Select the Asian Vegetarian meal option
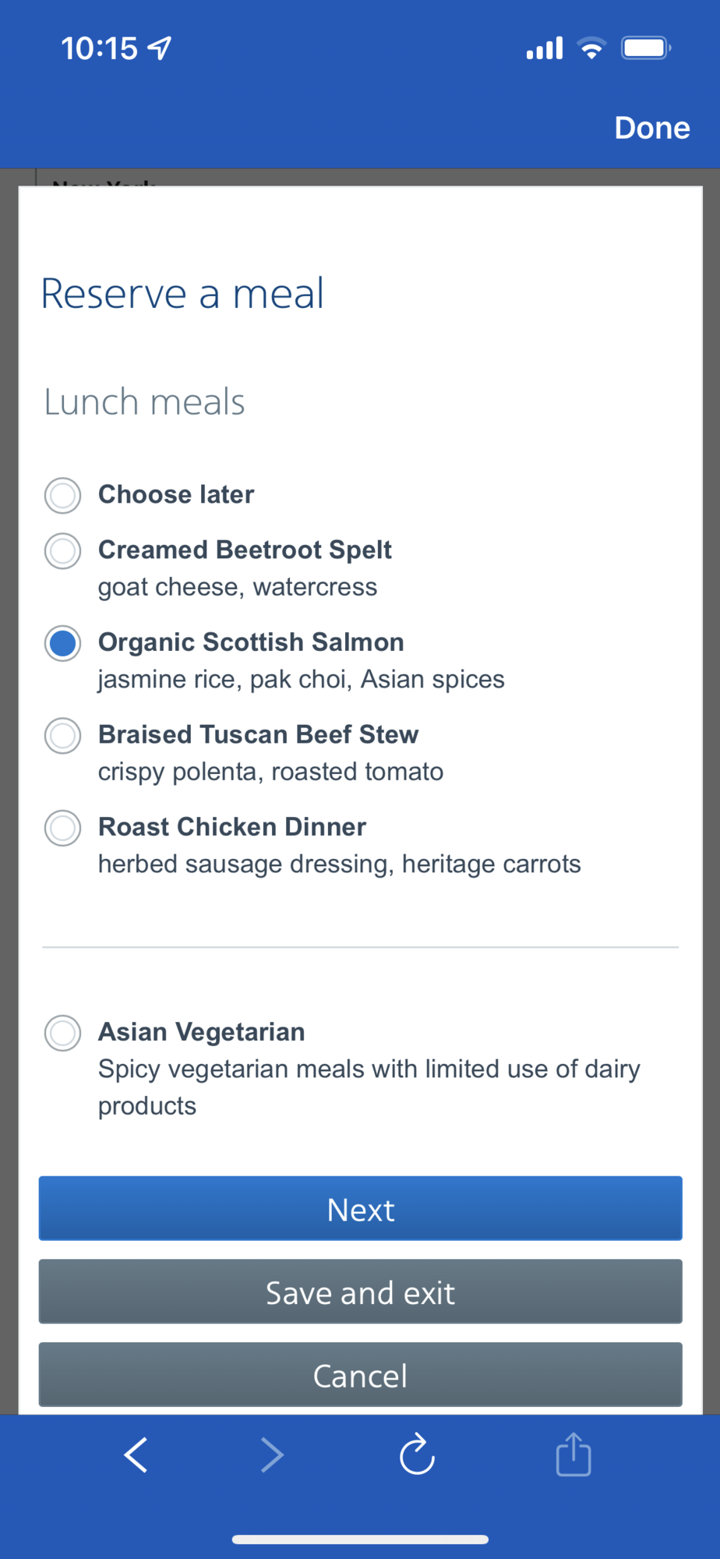 [63, 1033]
